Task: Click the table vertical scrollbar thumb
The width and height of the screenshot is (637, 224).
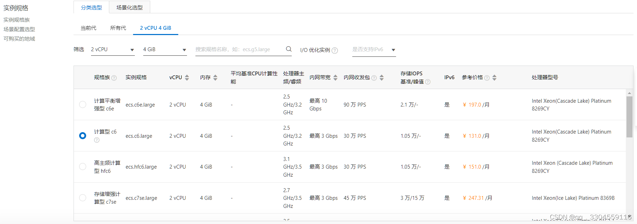Action: click(x=629, y=117)
